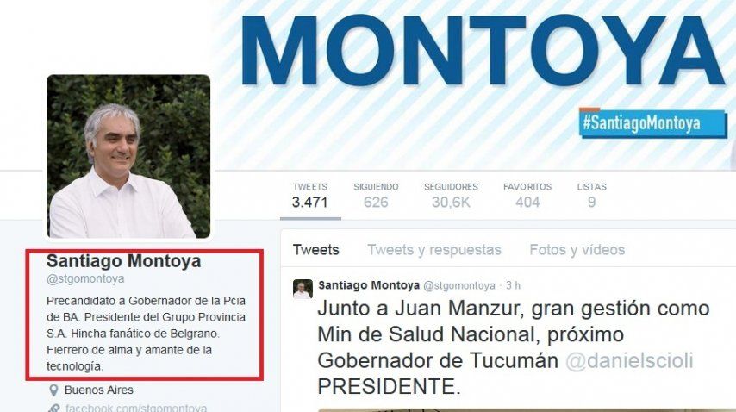Open Santiago Montoya's large profile photo
Image resolution: width=736 pixels, height=412 pixels.
(128, 156)
